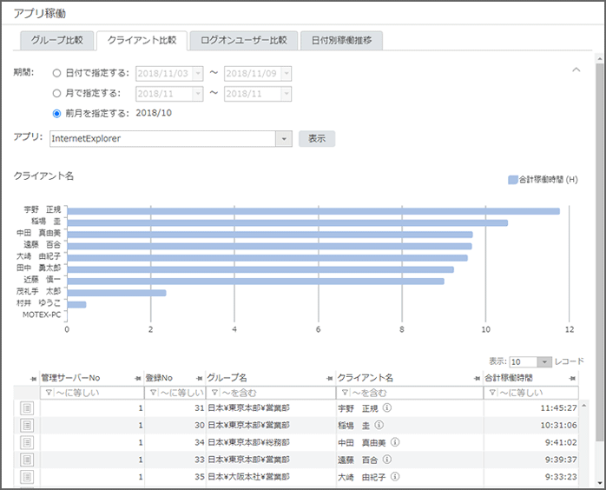Select 日付で指定する radio button
606x490 pixels.
point(56,73)
